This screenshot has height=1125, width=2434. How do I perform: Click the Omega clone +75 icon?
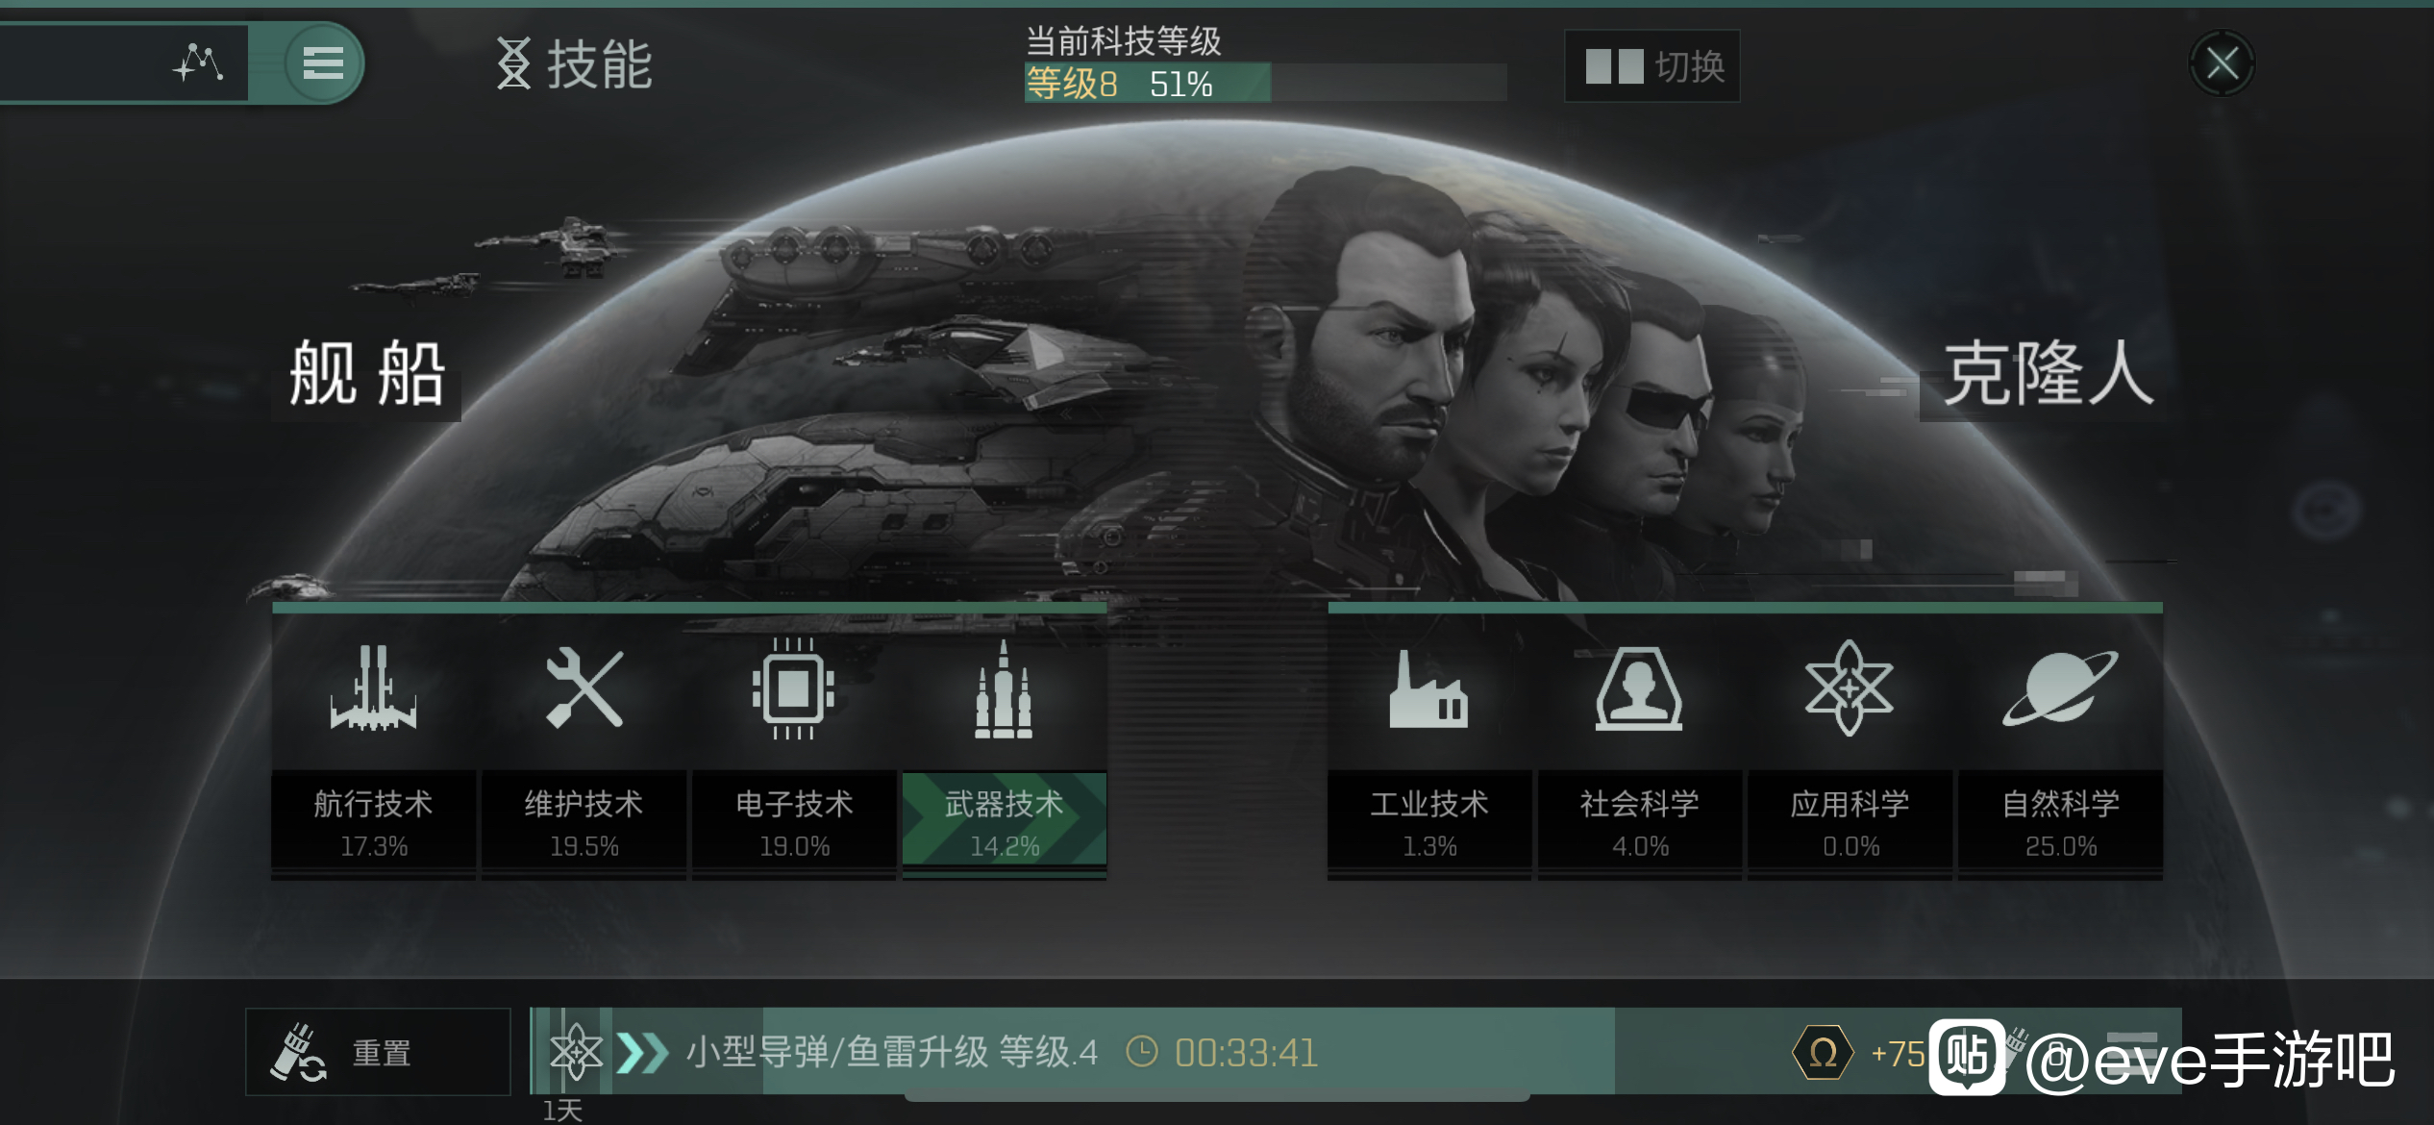pos(1823,1054)
